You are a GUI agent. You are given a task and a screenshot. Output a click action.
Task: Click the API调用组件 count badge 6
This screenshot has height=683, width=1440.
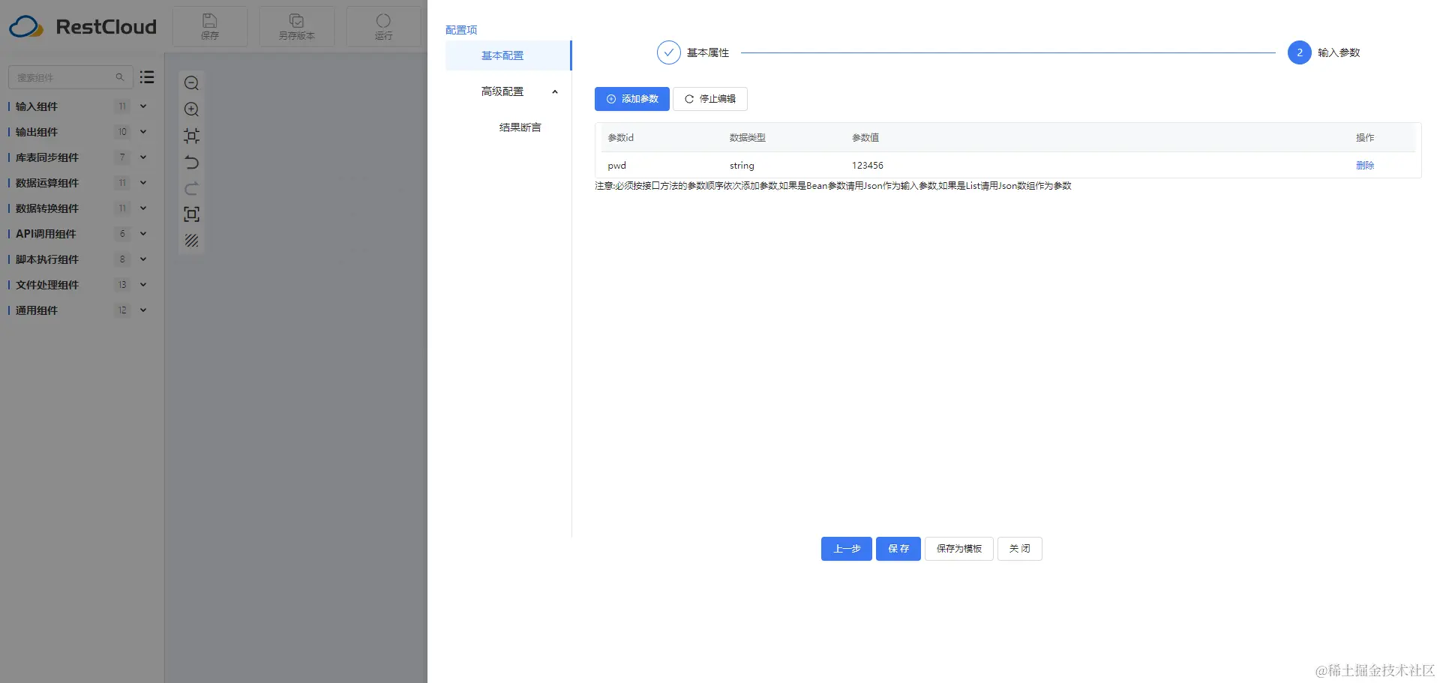point(122,234)
